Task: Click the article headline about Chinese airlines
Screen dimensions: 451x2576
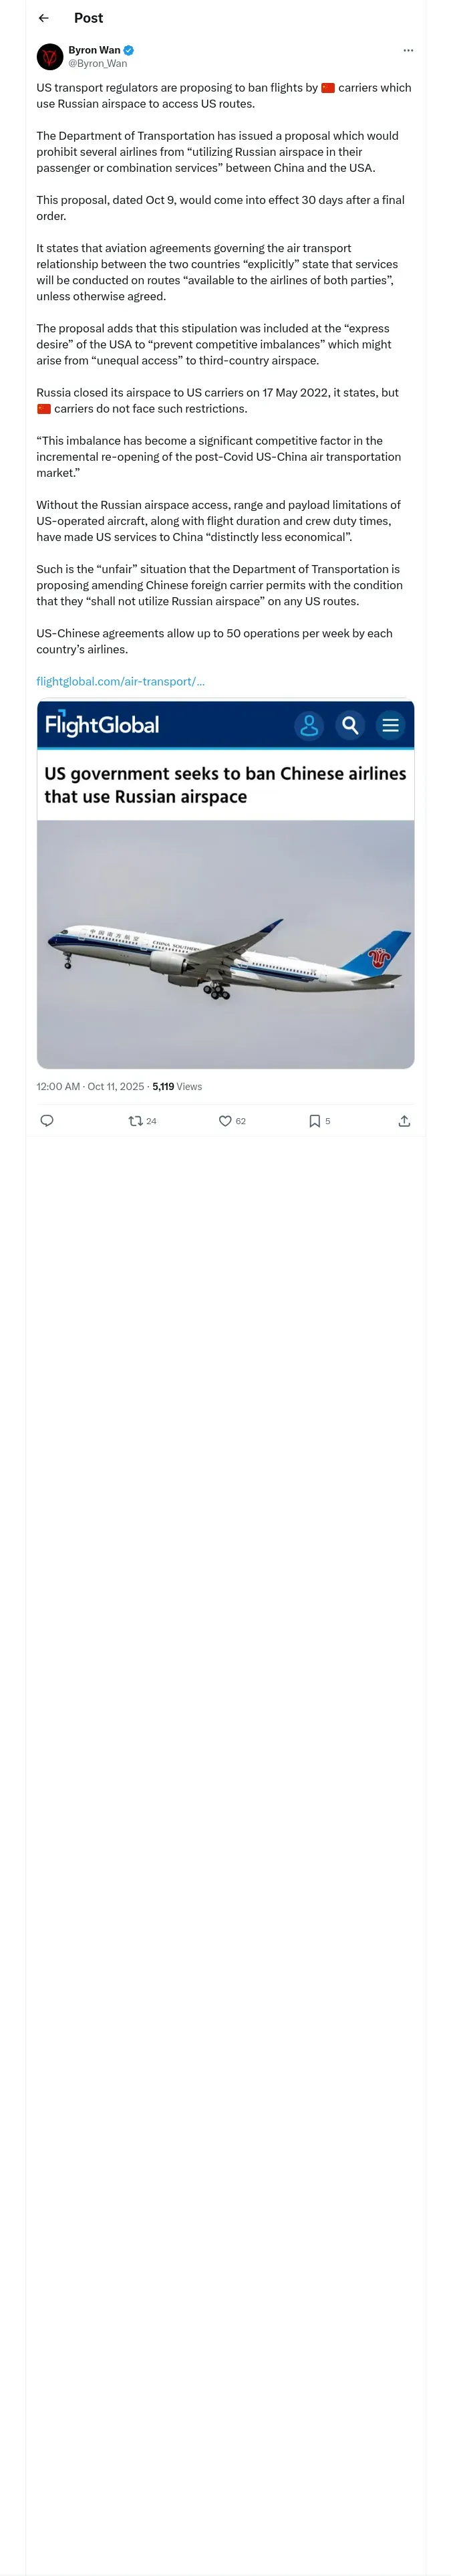Action: click(x=225, y=785)
